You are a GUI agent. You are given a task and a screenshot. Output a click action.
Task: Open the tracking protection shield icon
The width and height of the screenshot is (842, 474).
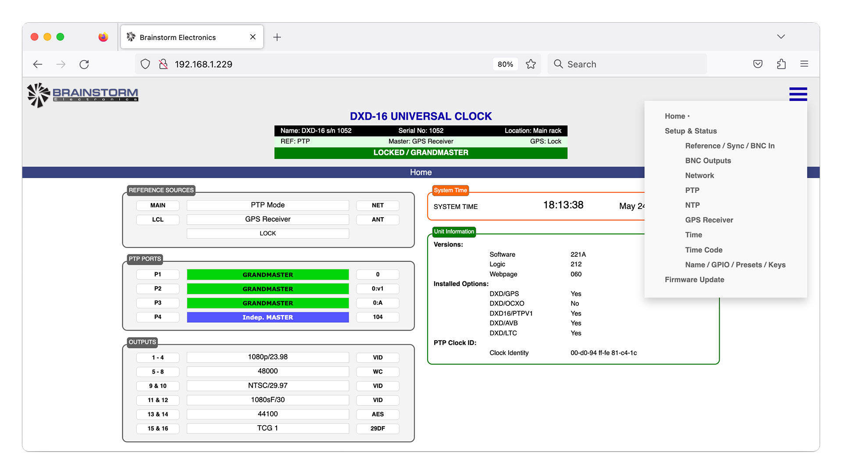[145, 64]
